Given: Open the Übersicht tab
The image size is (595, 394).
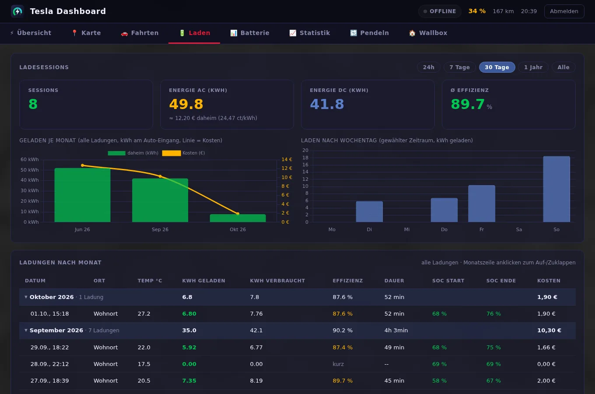Looking at the screenshot, I should coord(31,33).
